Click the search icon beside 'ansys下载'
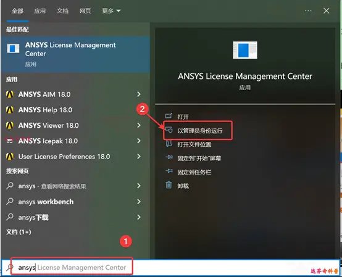The image size is (342, 277). click(10, 217)
